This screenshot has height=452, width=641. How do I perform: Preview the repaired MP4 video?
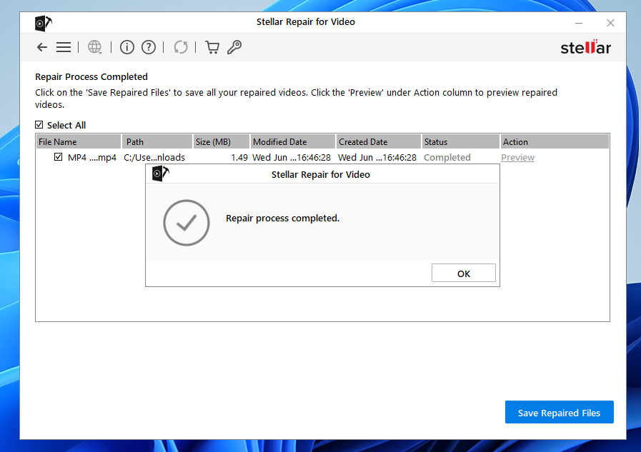pos(517,158)
